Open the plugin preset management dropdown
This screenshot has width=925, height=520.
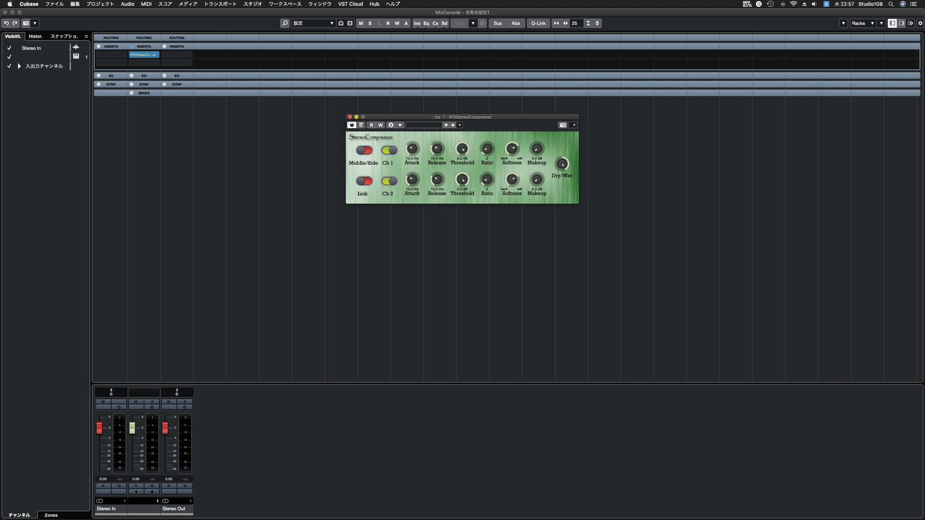(460, 125)
